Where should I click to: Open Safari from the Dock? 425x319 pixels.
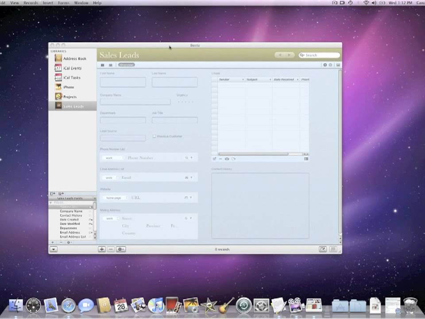(x=68, y=305)
